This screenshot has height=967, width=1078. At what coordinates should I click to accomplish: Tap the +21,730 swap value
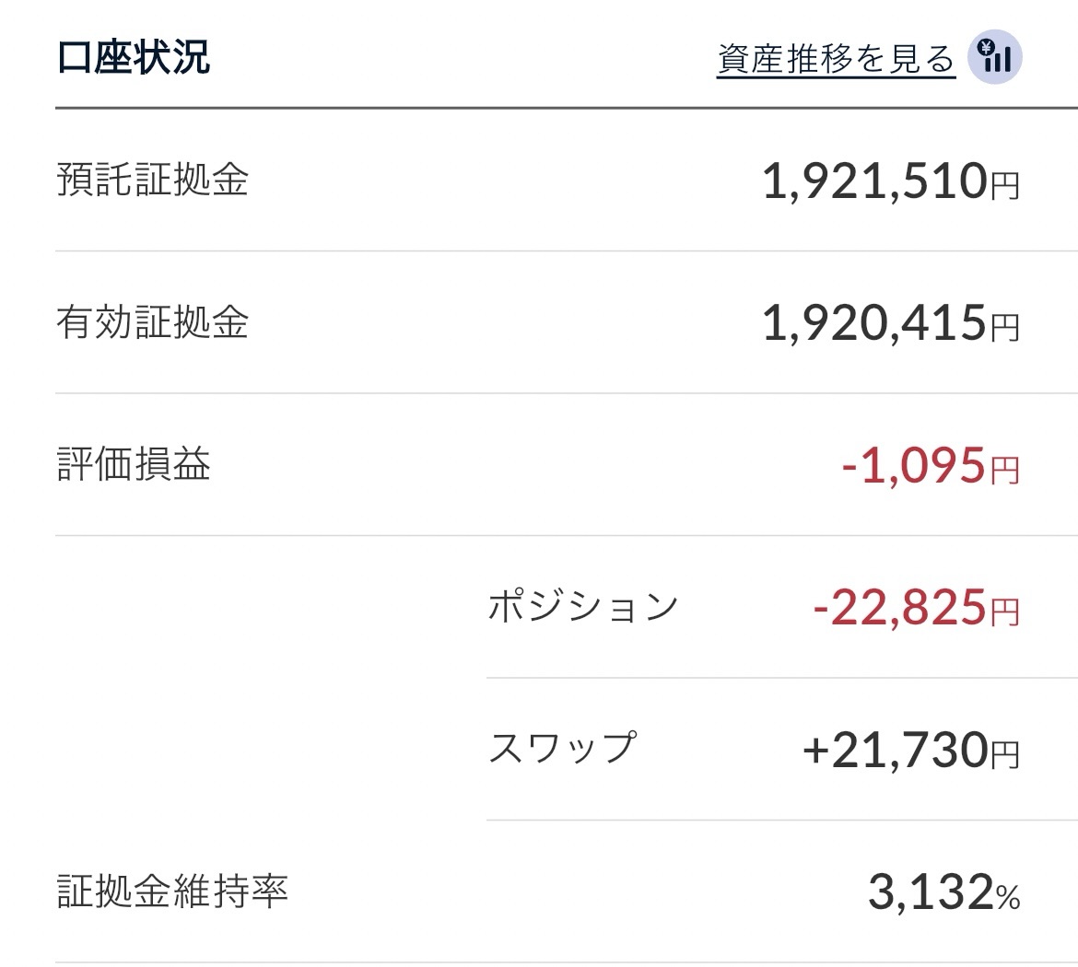click(895, 751)
